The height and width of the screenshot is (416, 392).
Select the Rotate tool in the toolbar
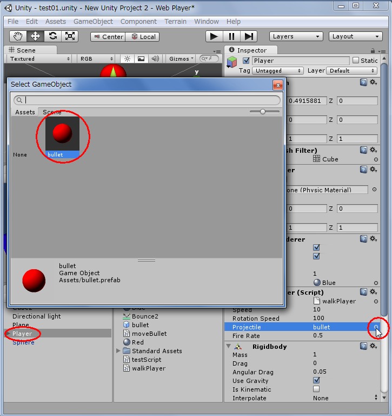53,36
